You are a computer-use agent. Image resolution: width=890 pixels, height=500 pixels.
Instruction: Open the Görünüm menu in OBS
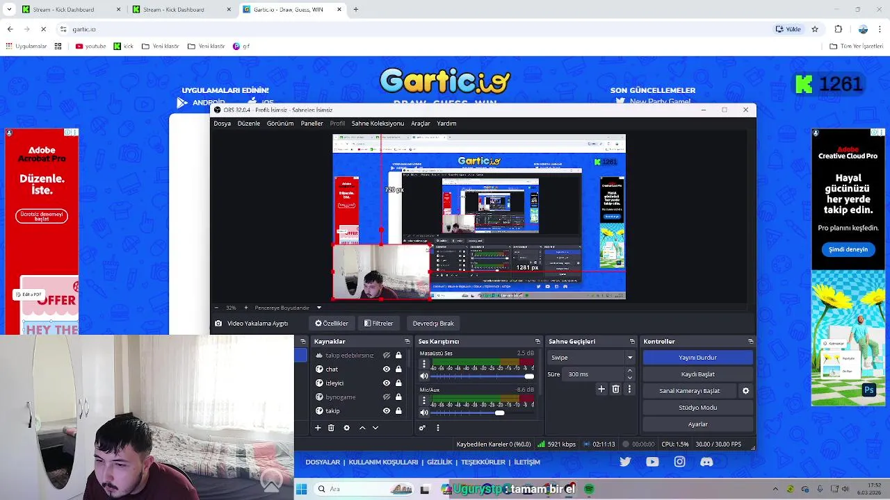tap(280, 124)
